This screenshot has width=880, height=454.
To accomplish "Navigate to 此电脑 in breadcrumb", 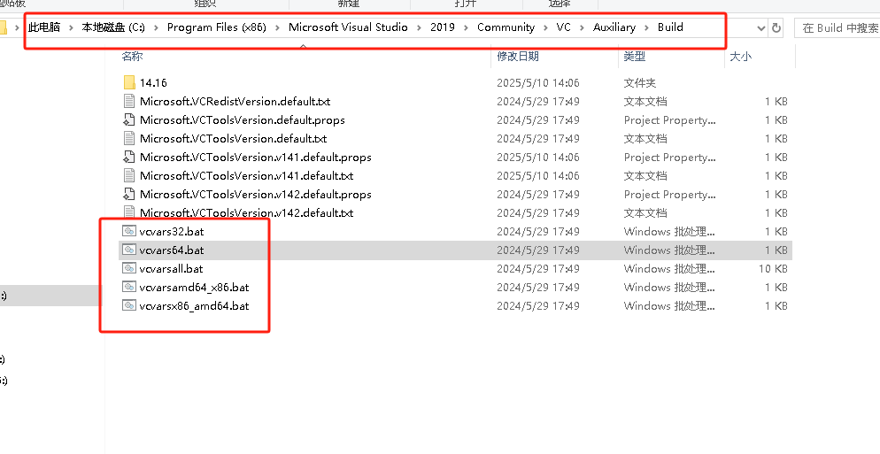I will (x=44, y=27).
